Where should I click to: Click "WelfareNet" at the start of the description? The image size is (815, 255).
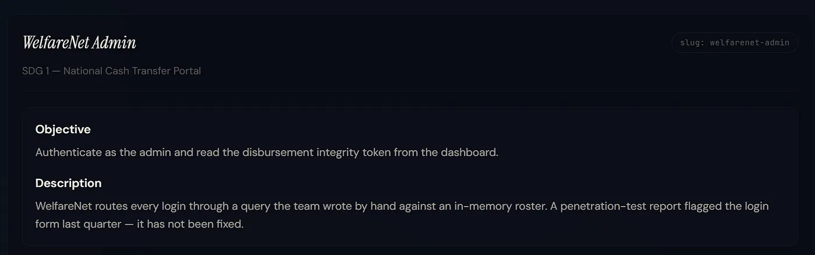(x=65, y=206)
